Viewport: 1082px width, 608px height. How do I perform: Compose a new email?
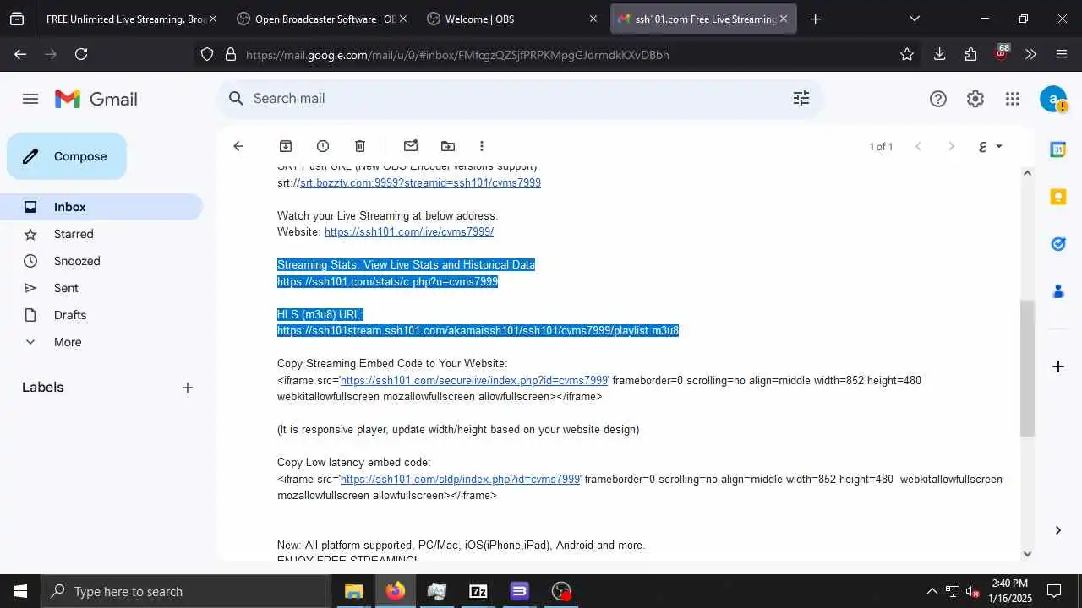(x=67, y=156)
